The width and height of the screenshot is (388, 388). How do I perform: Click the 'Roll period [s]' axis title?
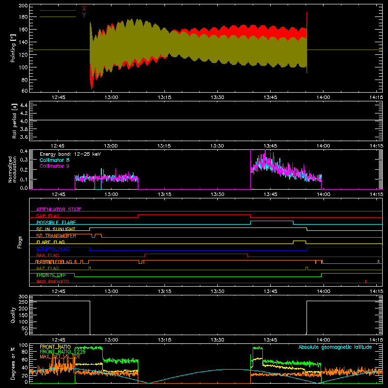coord(15,121)
